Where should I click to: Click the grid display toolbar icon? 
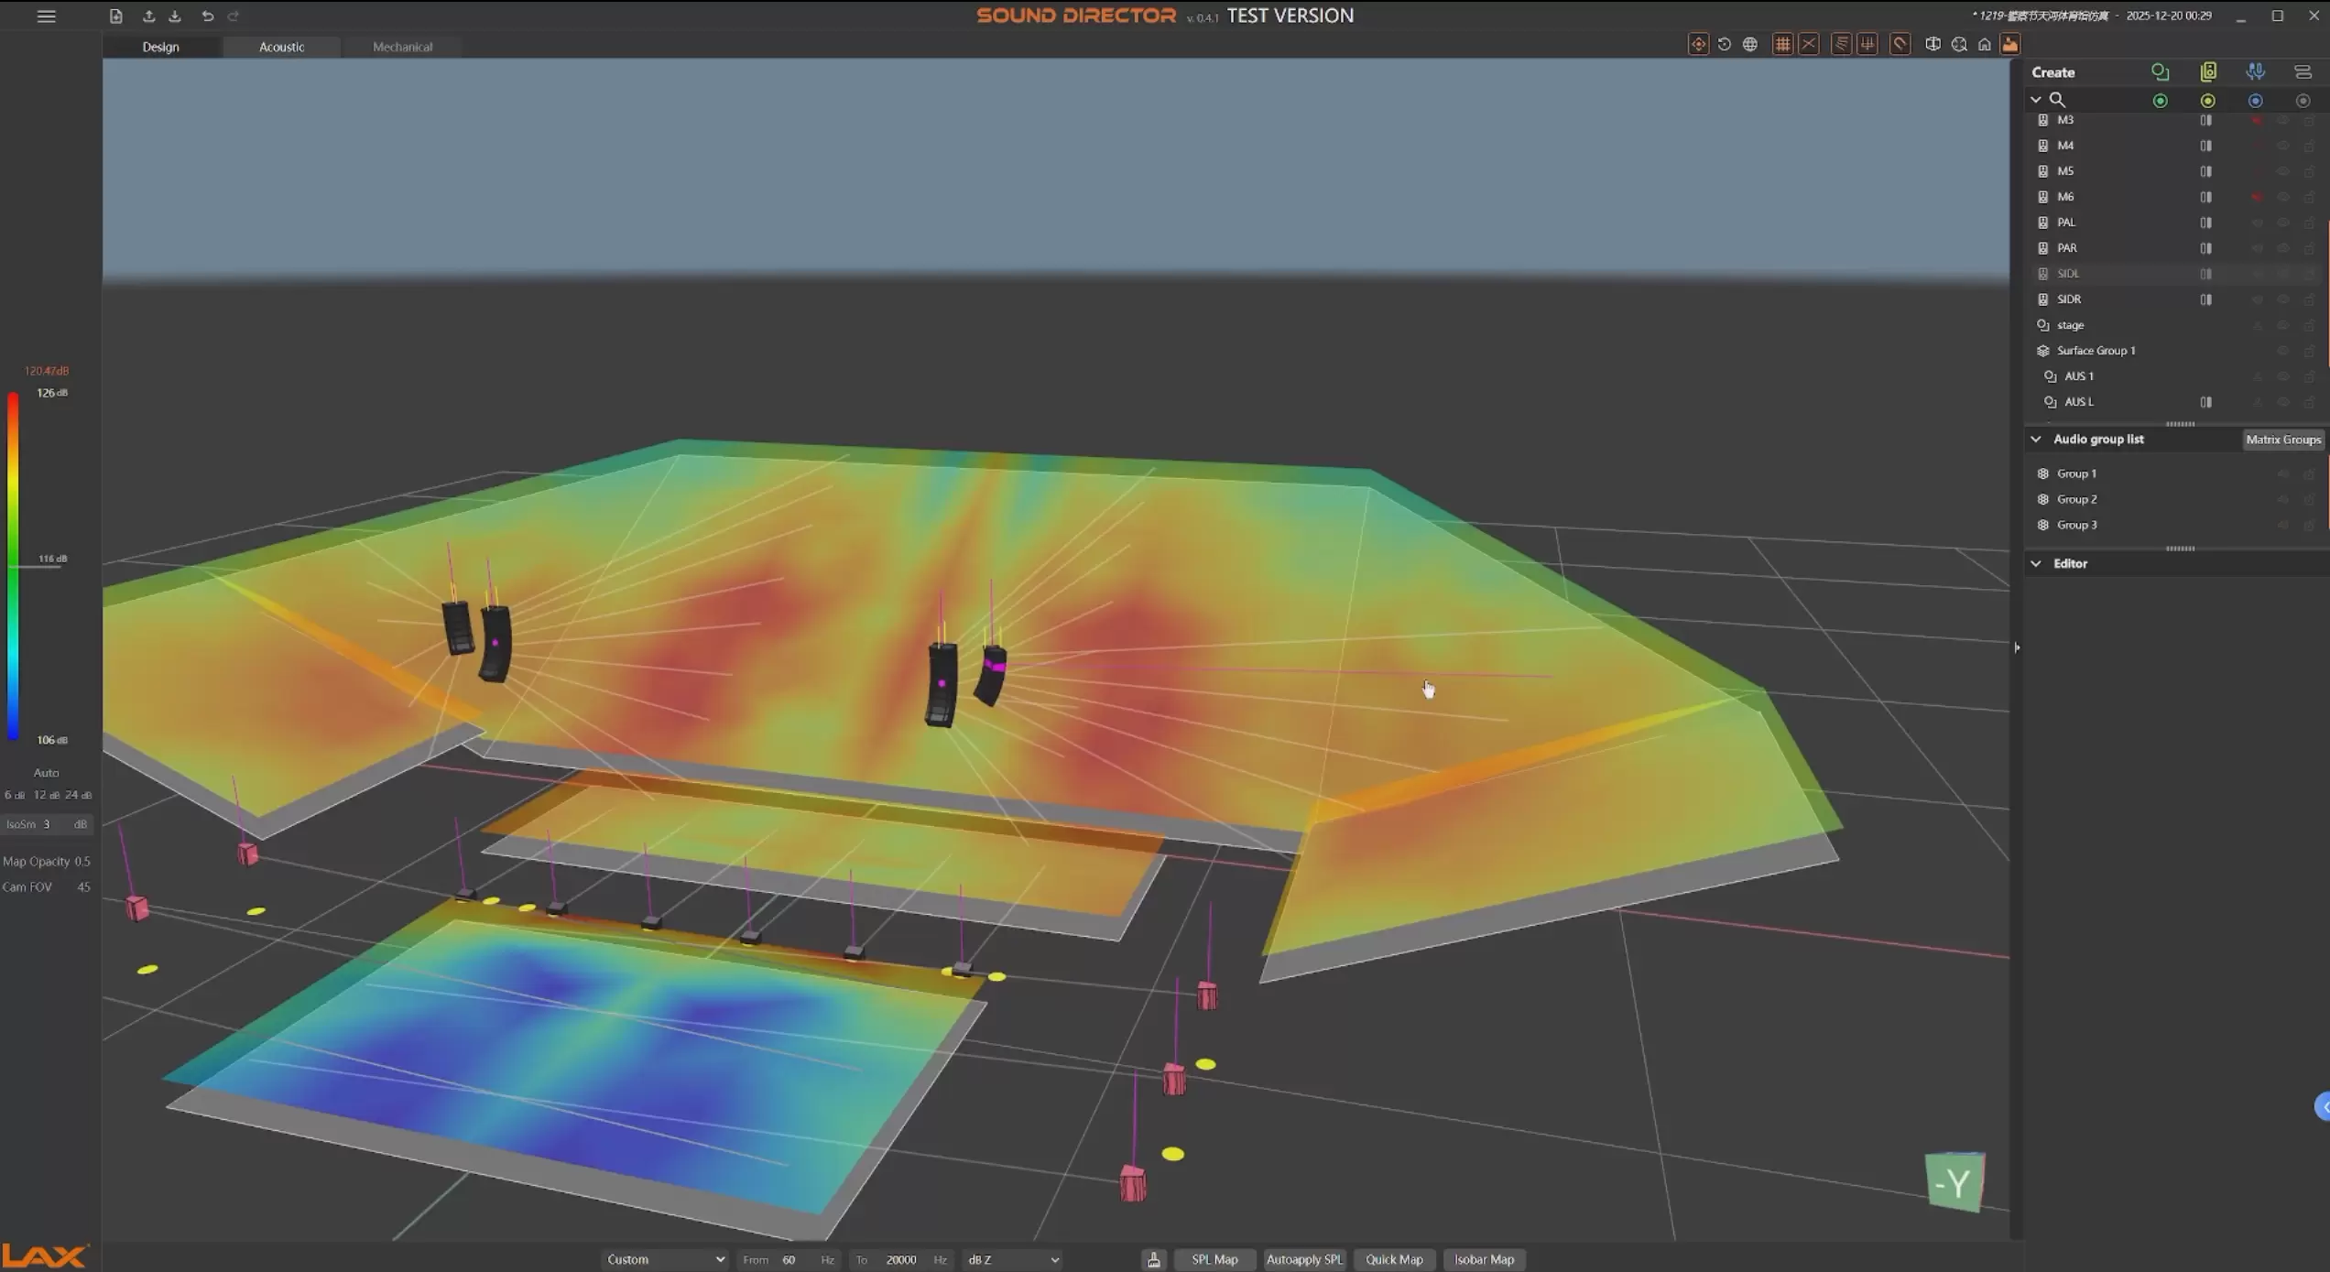tap(1781, 44)
